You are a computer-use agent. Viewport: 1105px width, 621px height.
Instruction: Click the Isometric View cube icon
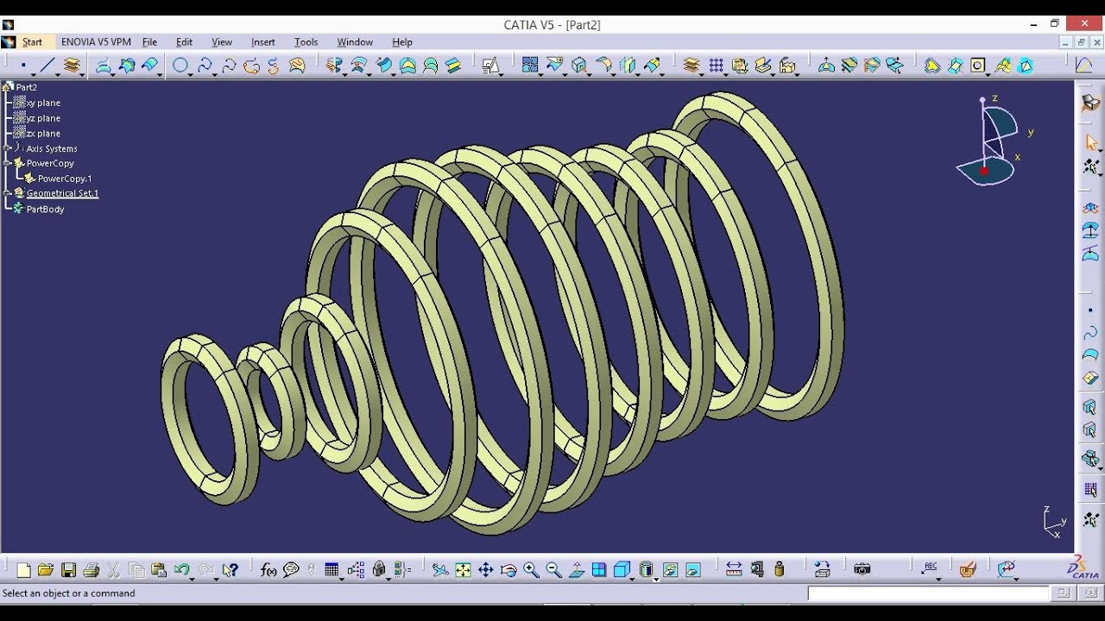tap(622, 570)
